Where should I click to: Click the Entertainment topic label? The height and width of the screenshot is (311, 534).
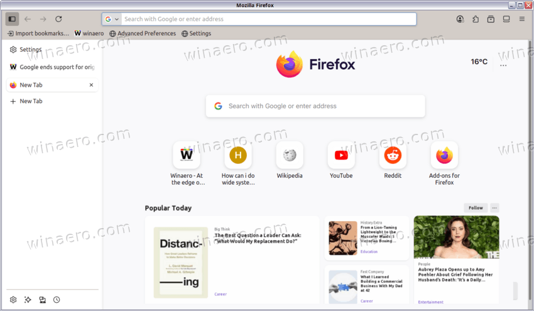pos(430,302)
